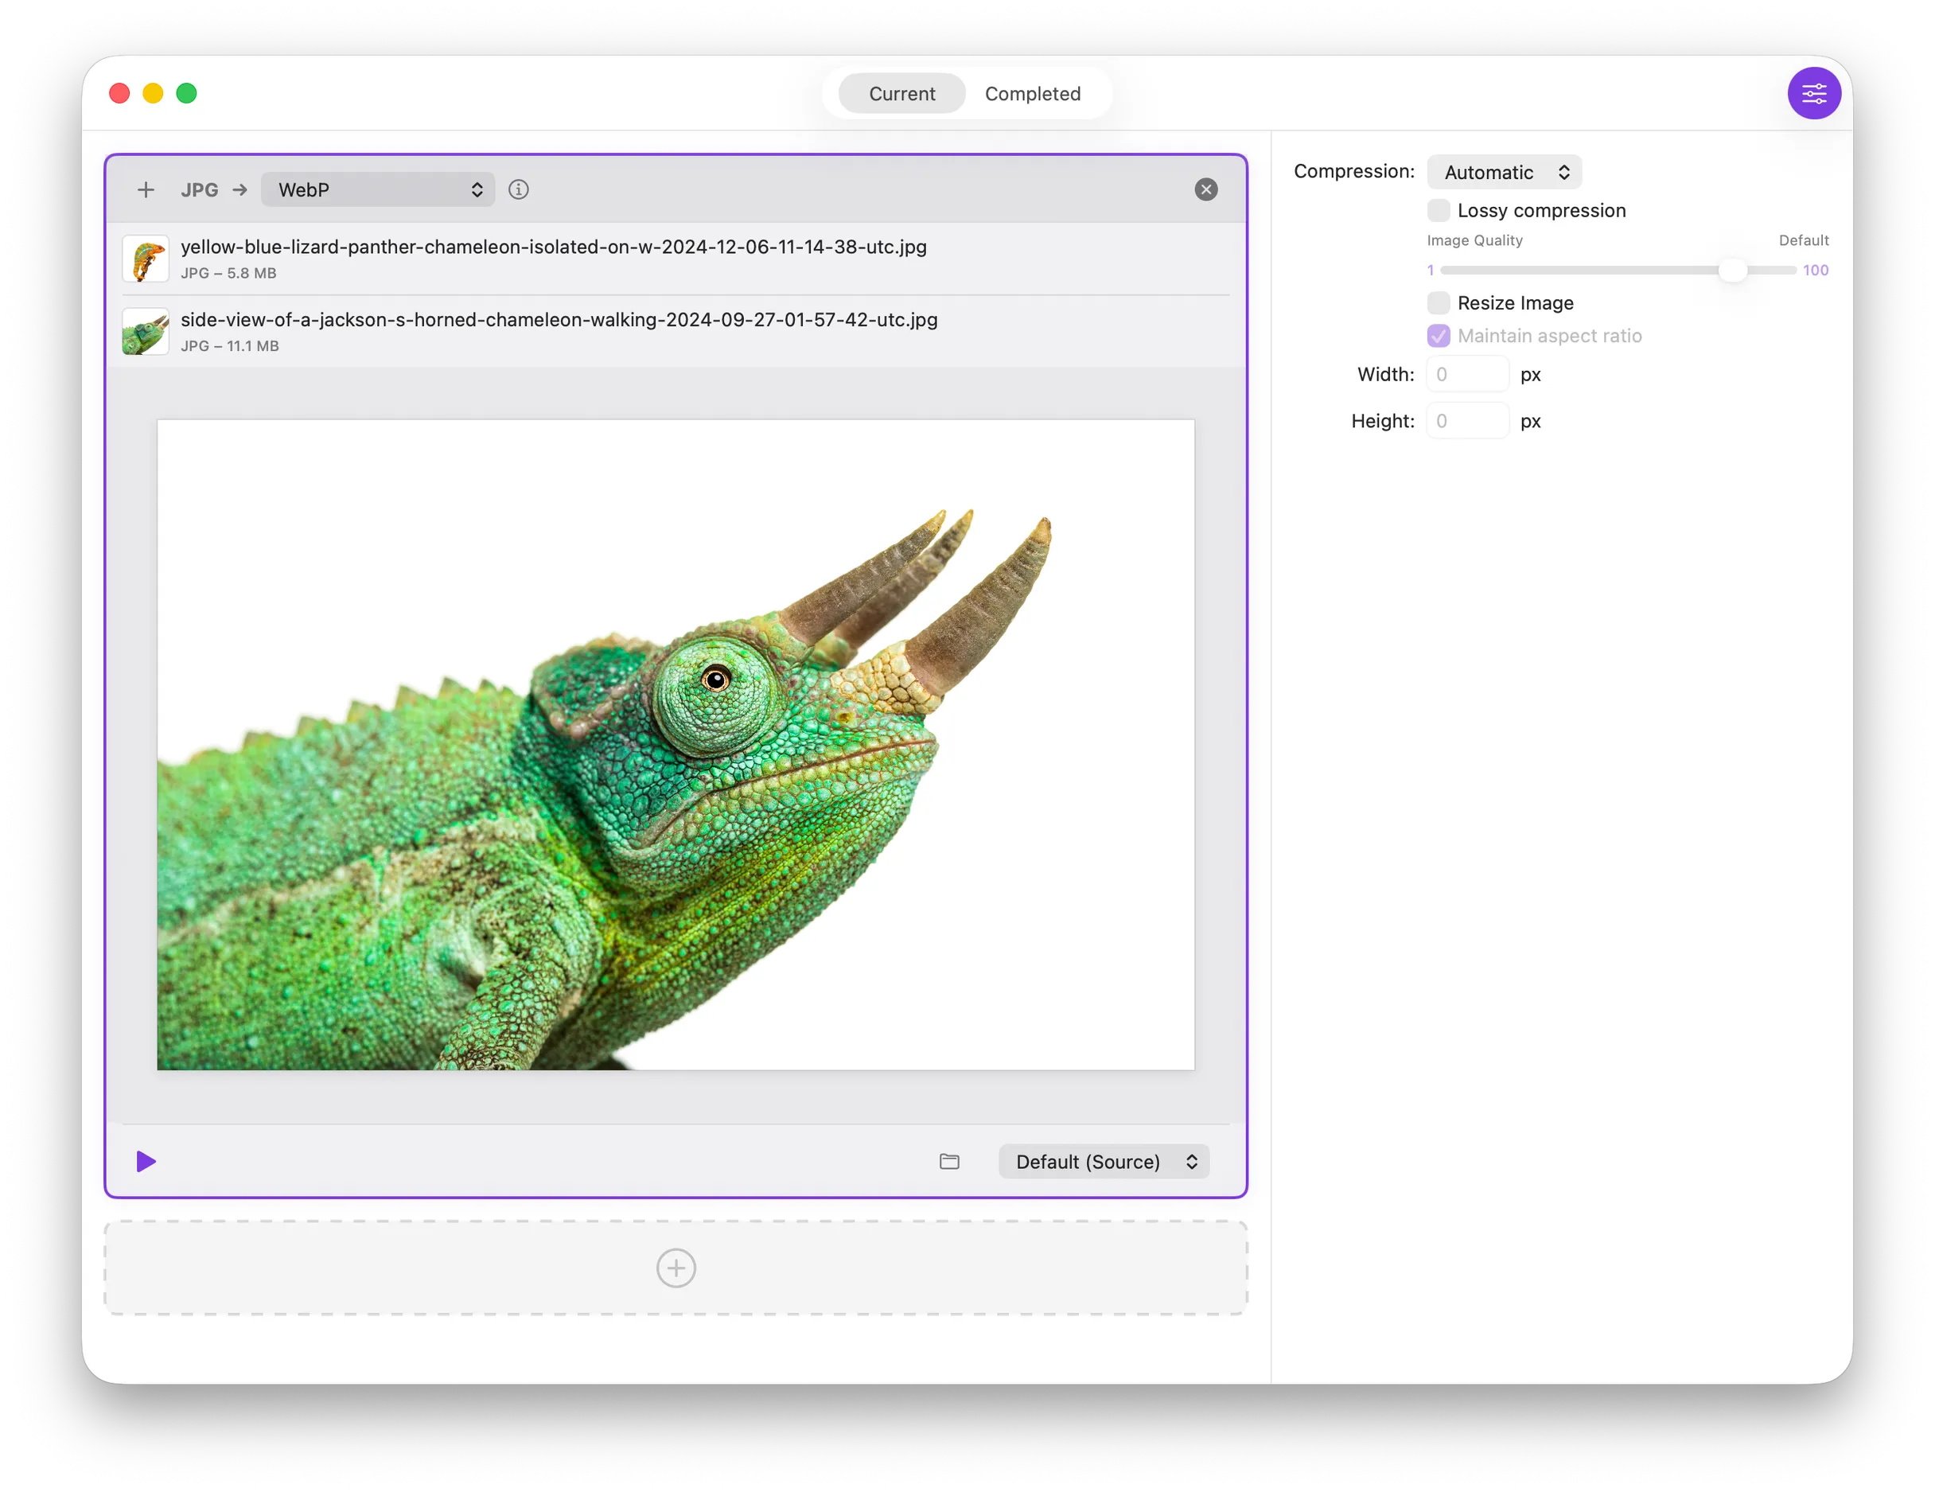Screen dimensions: 1935x1492
Task: Open app preferences via the sliders icon
Action: click(x=1815, y=93)
